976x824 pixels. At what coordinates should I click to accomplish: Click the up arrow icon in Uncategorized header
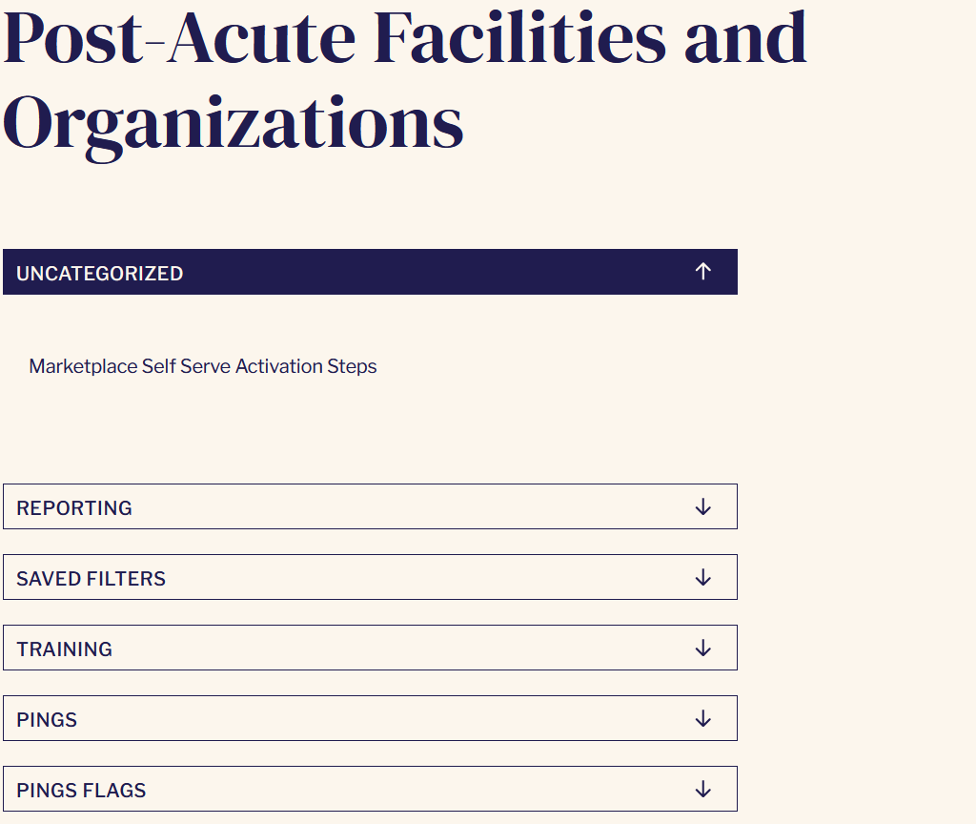coord(702,272)
